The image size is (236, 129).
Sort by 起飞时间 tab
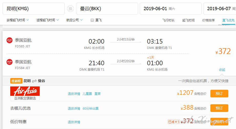click(188, 20)
